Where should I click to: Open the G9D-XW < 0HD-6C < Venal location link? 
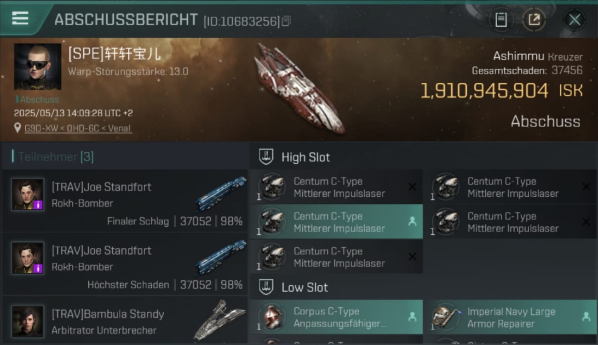pos(78,128)
